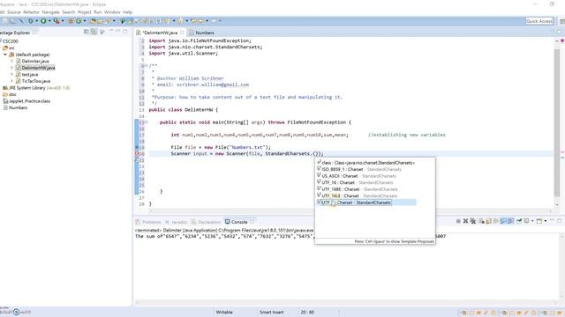The height and width of the screenshot is (317, 565).
Task: Click the green Debug bug icon
Action: pyautogui.click(x=31, y=21)
